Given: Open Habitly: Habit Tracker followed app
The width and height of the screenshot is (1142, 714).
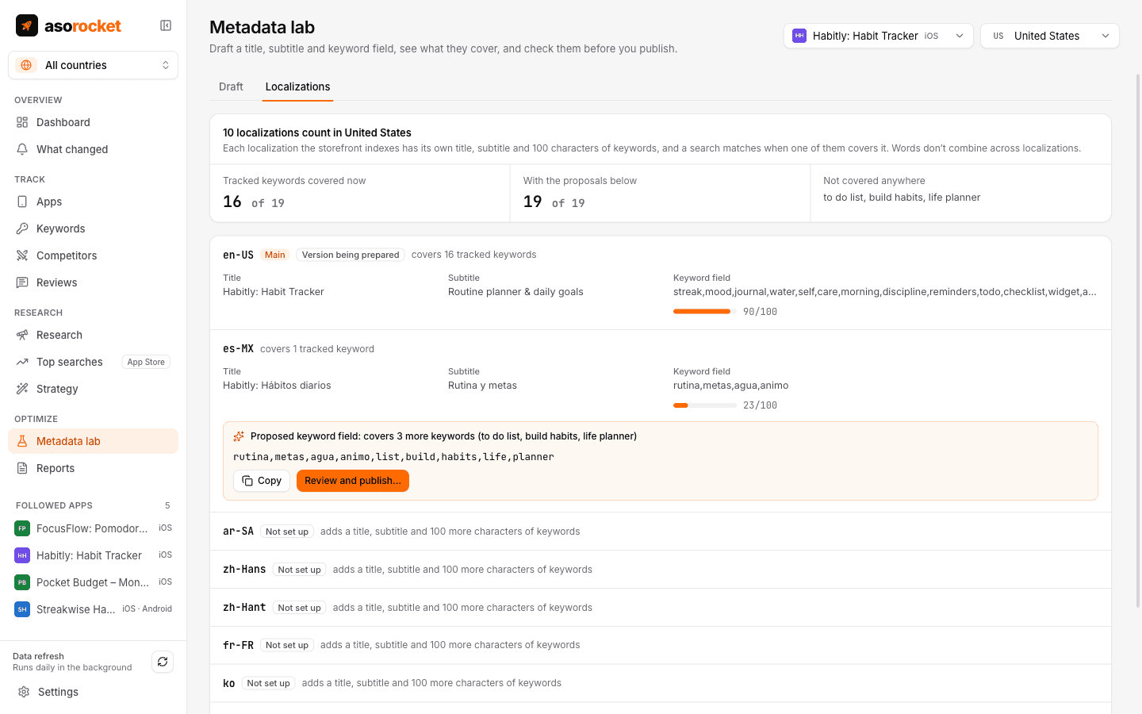Looking at the screenshot, I should tap(93, 555).
